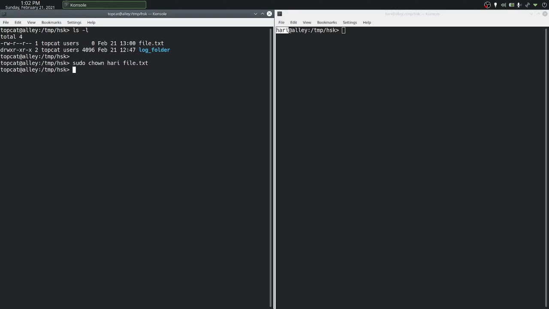Screen dimensions: 549x309
Task: Open Settings menu in right hari Konsole
Action: coord(350,22)
